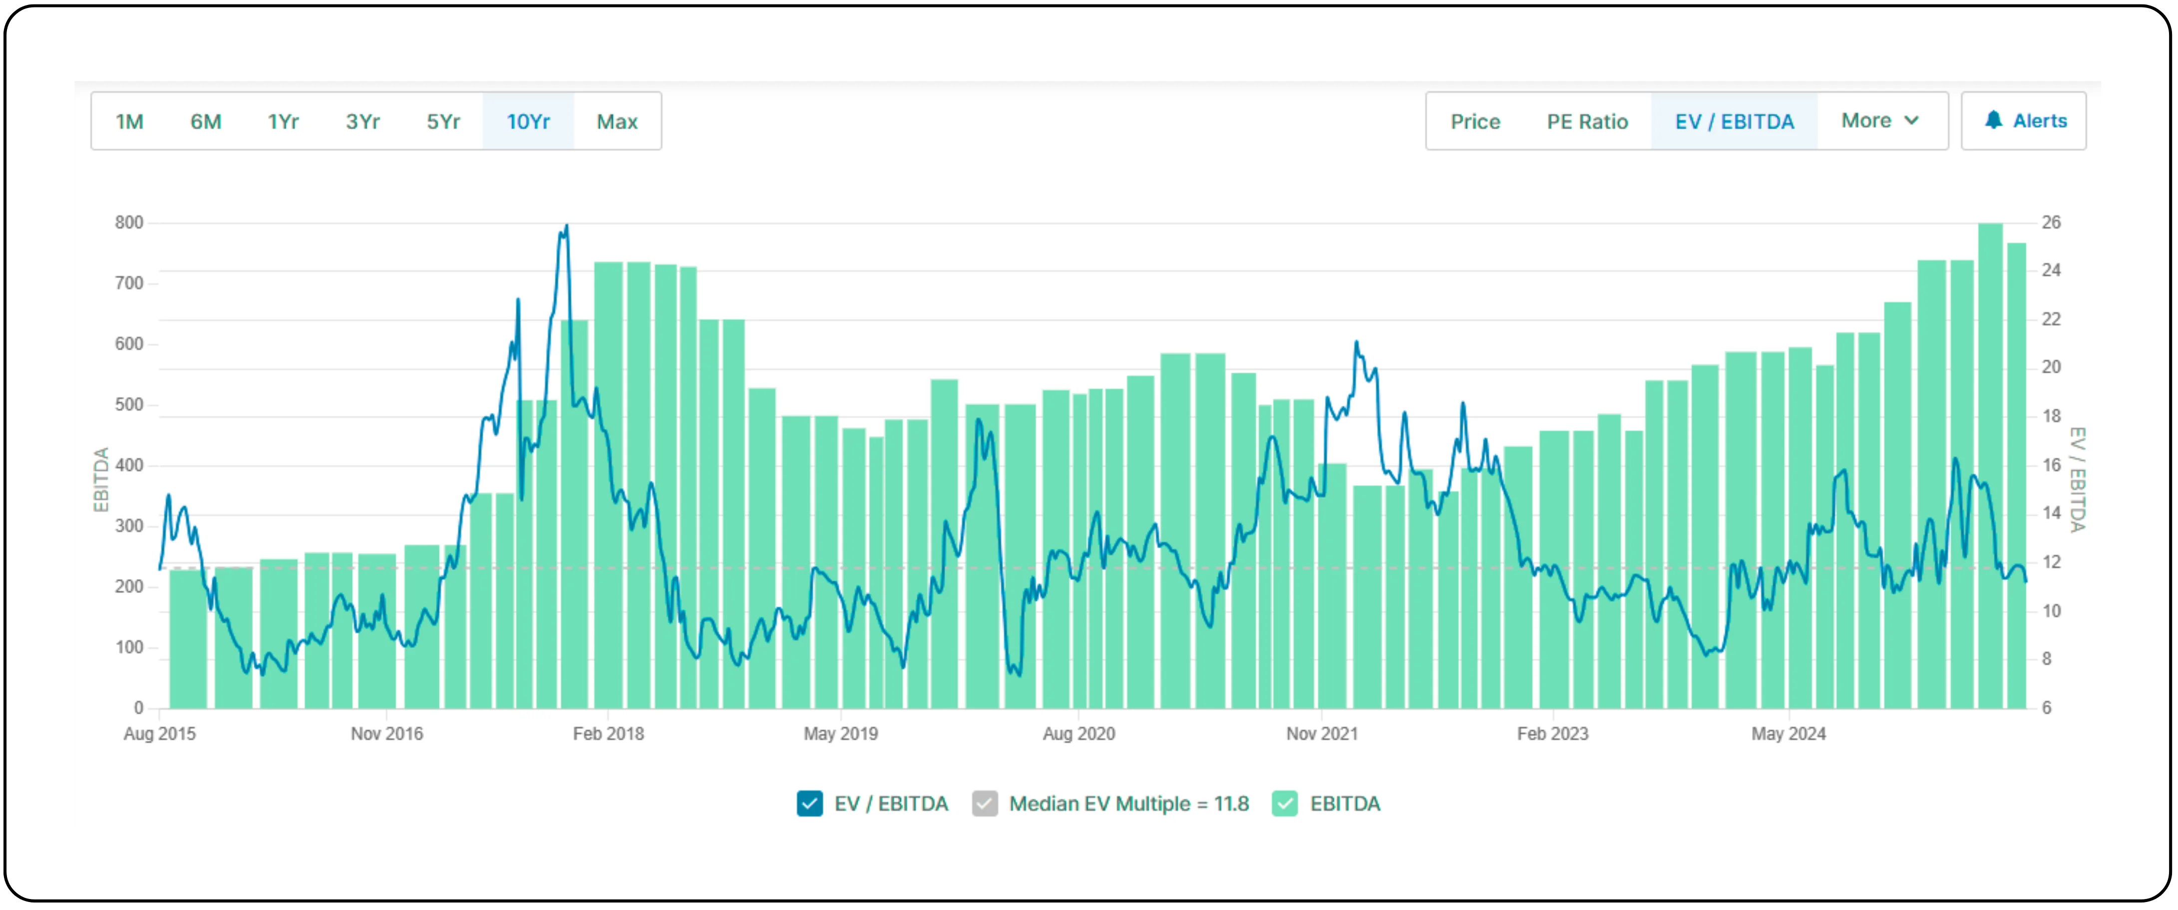Toggle the green EBITDA legend checkbox

[x=1284, y=804]
